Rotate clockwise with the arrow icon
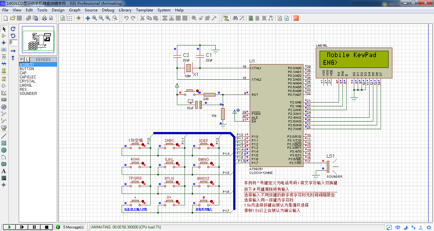Screen dimensions: 434x231 (x=13, y=29)
